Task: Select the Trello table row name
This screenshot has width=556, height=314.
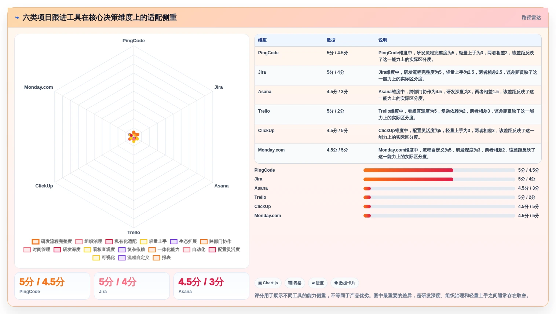Action: pyautogui.click(x=264, y=111)
